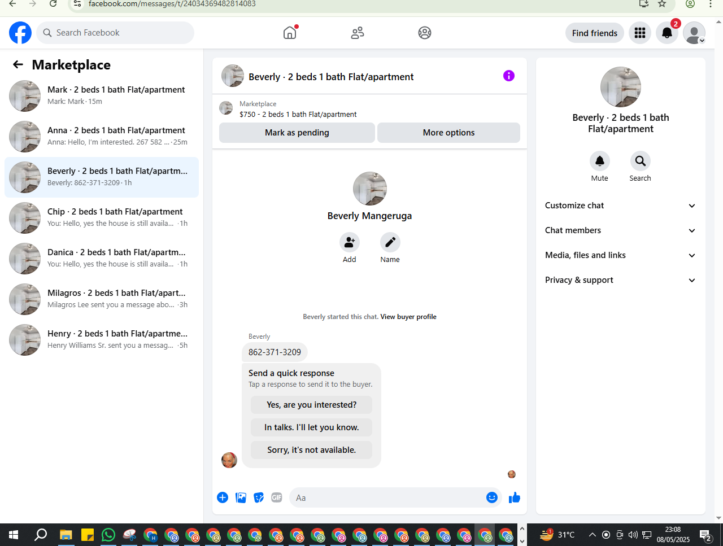Viewport: 723px width, 546px height.
Task: Open Chip's apartment conversation
Action: pos(102,218)
